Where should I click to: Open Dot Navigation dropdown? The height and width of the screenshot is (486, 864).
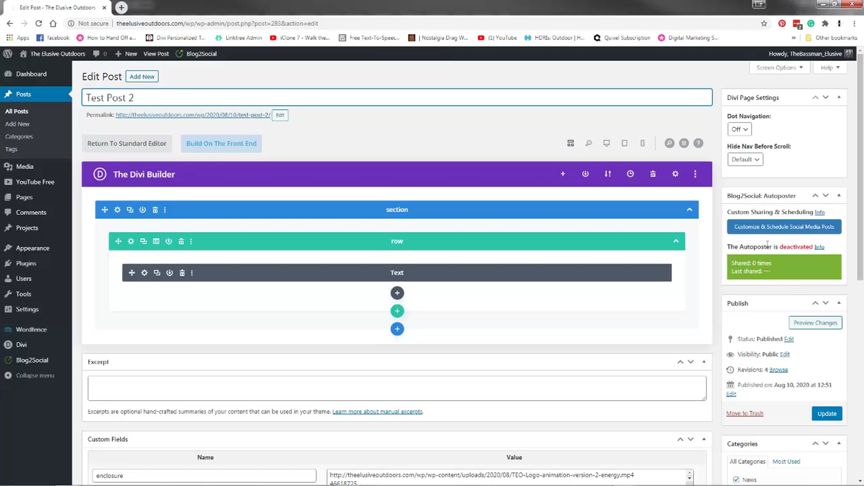point(739,129)
